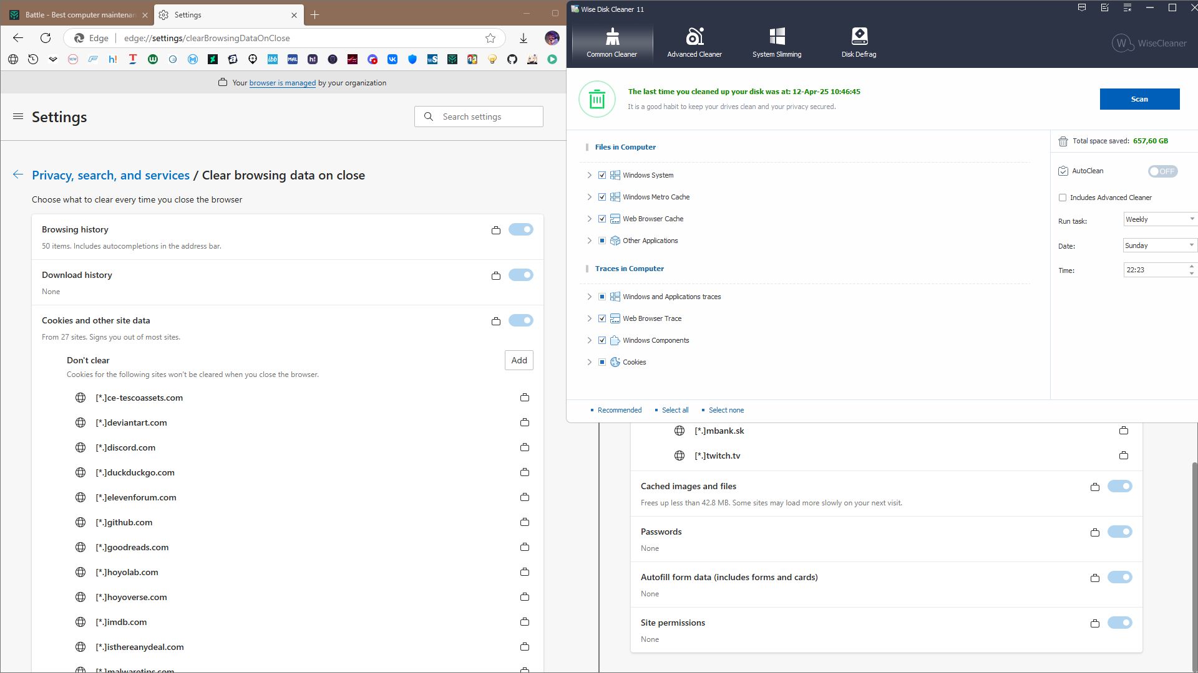Screen dimensions: 1198x673
Task: Open the VK bookmark icon
Action: pyautogui.click(x=392, y=59)
